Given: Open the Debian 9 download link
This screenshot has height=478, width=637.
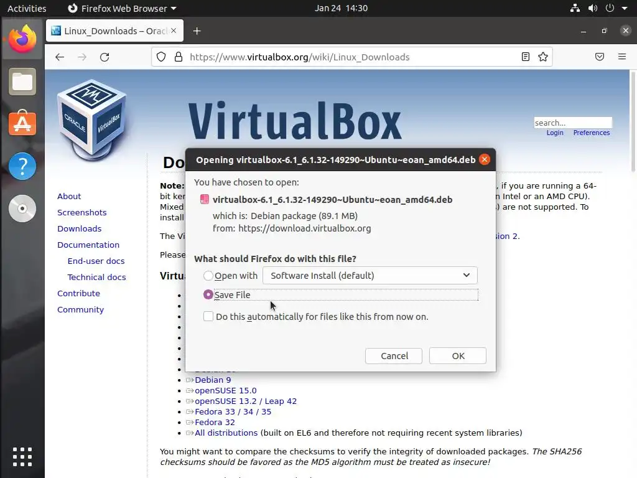Looking at the screenshot, I should tap(213, 380).
